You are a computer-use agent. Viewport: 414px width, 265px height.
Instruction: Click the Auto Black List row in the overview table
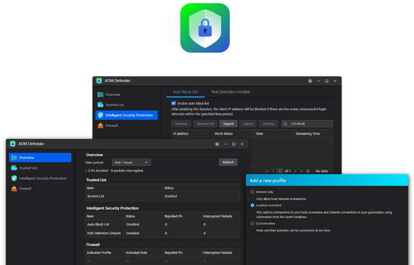(163, 224)
